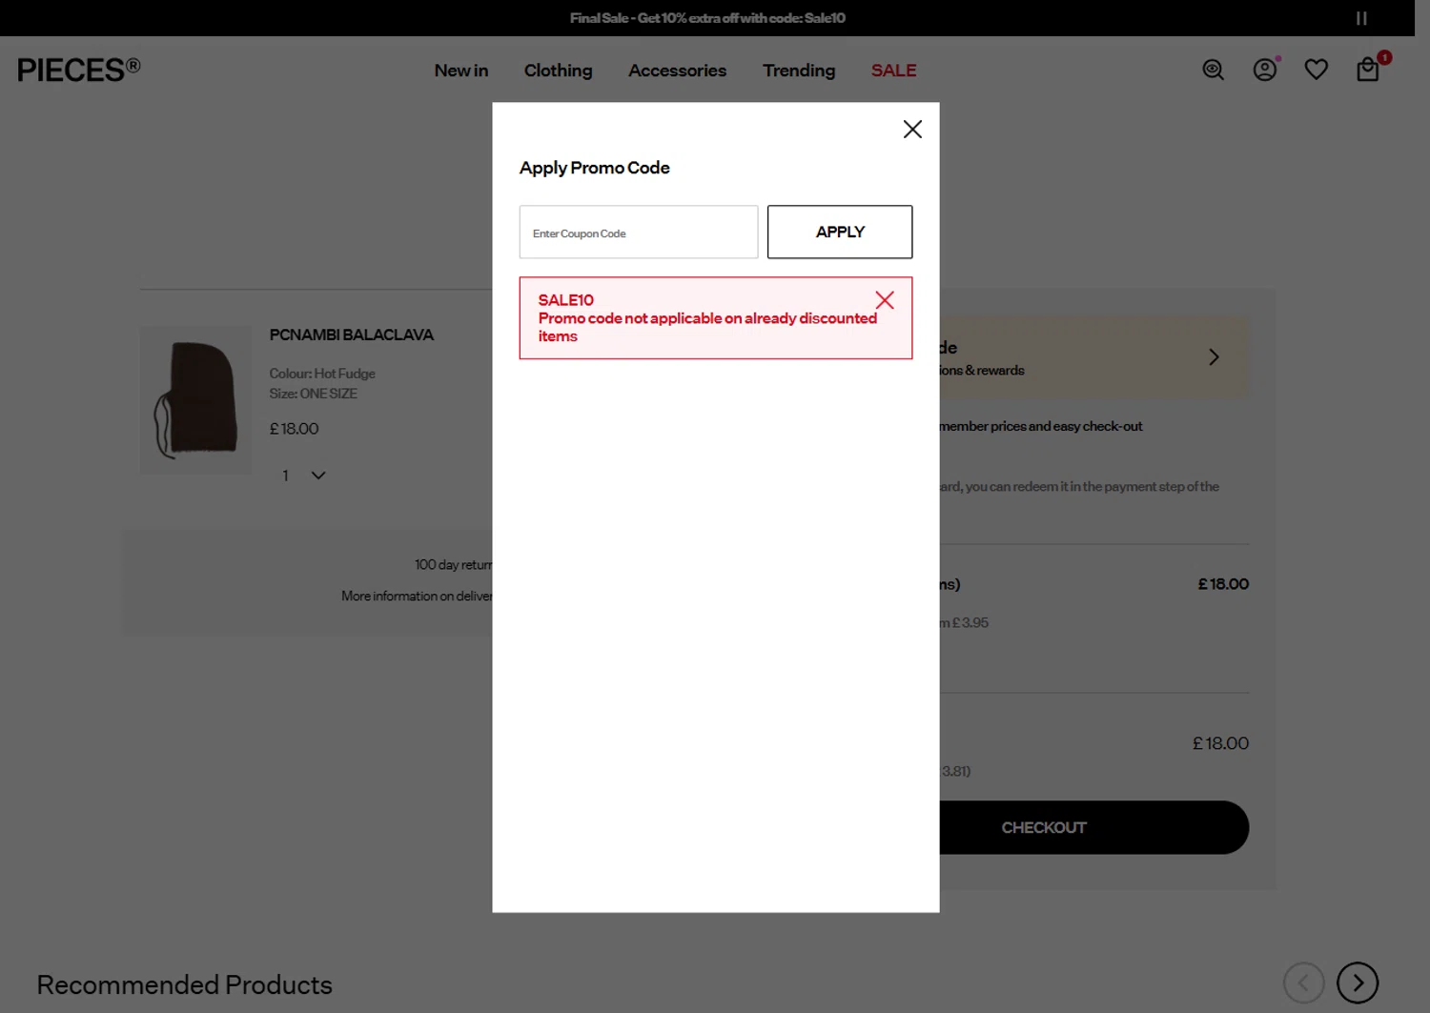1430x1013 pixels.
Task: Click the APPLY button
Action: point(840,233)
